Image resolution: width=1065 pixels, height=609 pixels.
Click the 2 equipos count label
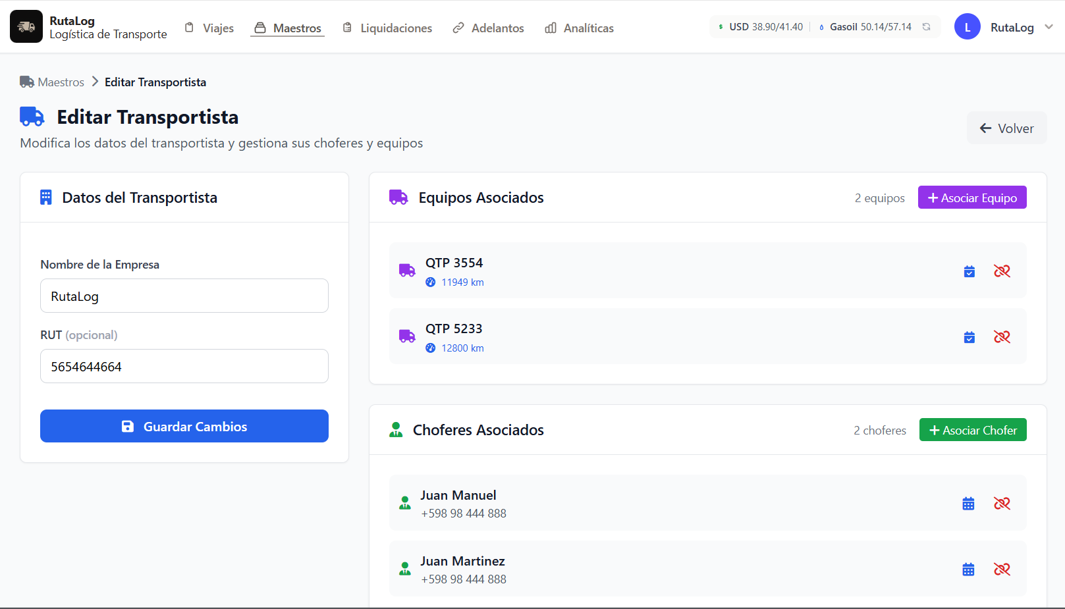tap(879, 198)
